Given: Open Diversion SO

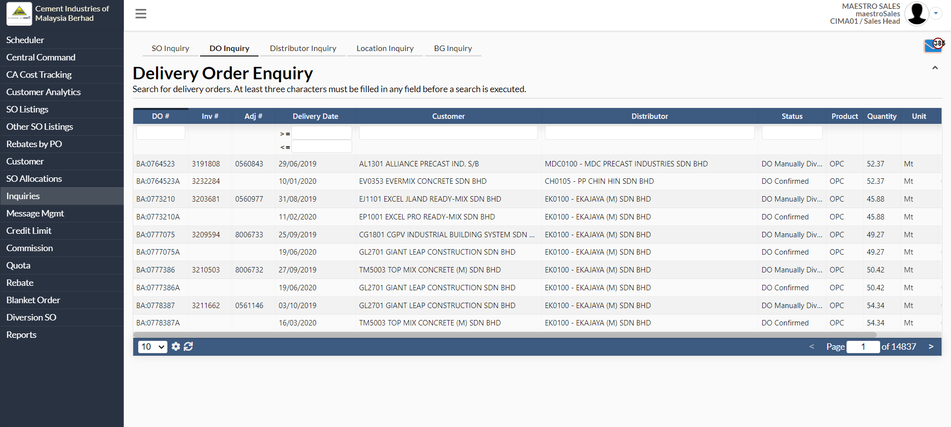Looking at the screenshot, I should click(62, 318).
